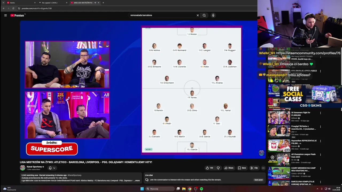Go back with the browser back arrow
Image resolution: width=342 pixels, height=192 pixels.
coord(3,8)
